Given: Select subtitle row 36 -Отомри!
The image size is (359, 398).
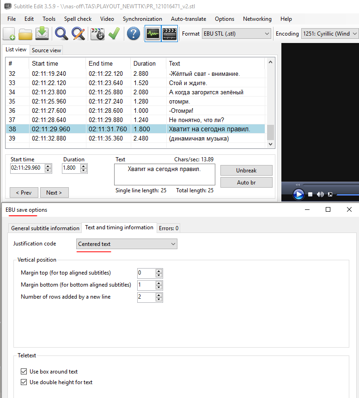Looking at the screenshot, I should click(x=135, y=110).
